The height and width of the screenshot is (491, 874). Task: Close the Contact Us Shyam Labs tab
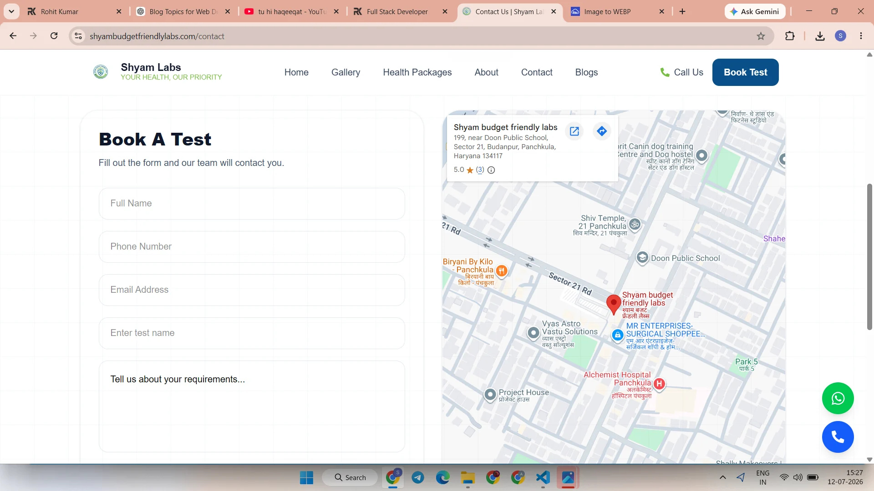point(554,11)
